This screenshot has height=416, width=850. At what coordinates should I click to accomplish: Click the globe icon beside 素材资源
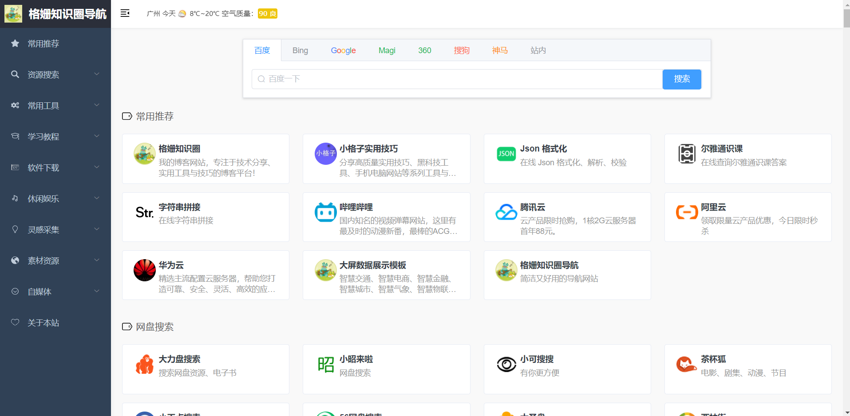tap(15, 260)
